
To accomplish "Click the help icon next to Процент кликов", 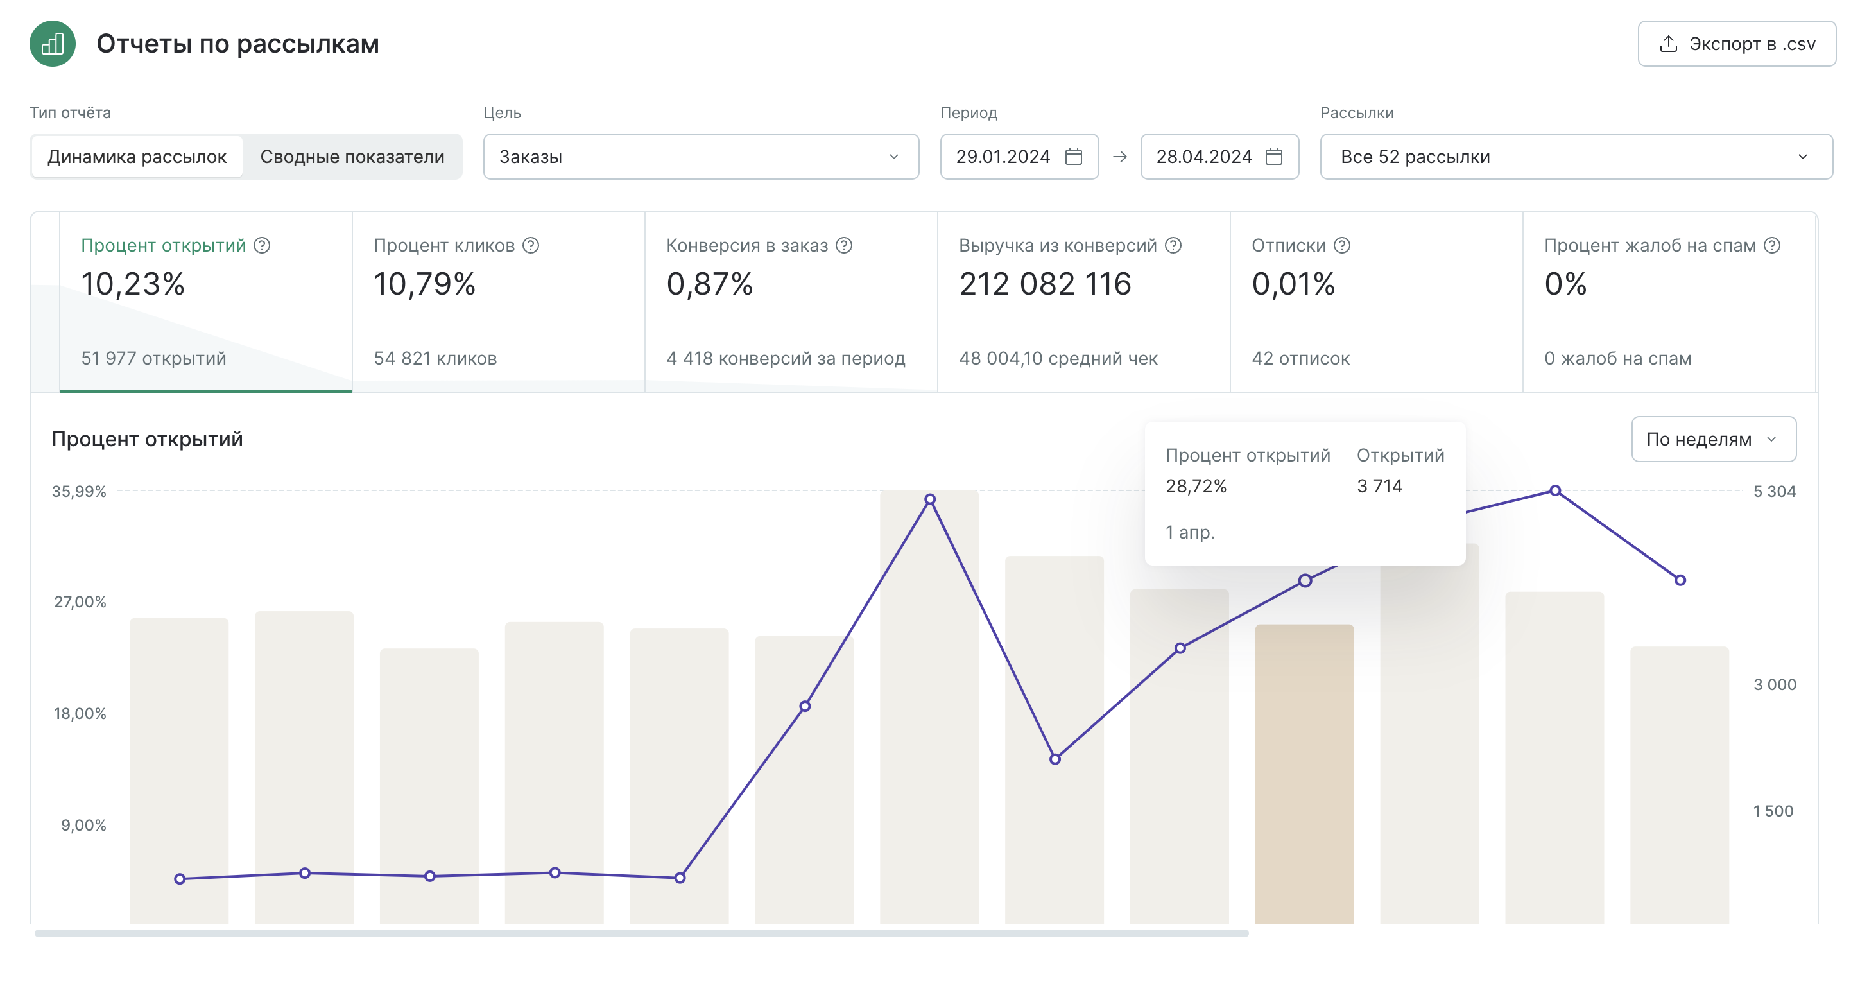I will pos(531,245).
